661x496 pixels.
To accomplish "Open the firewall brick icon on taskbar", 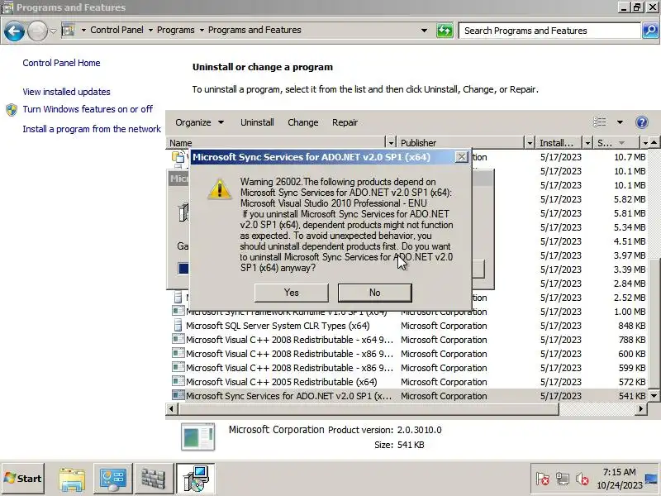I will [154, 479].
